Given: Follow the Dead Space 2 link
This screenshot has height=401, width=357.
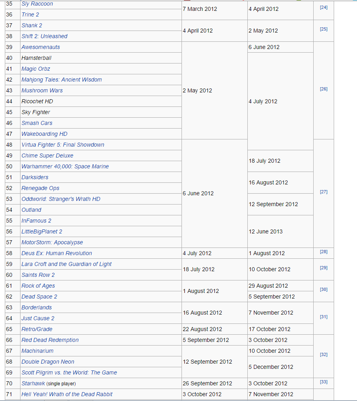Looking at the screenshot, I should (x=39, y=297).
